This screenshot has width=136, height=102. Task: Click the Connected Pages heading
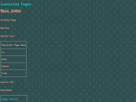tap(16, 4)
